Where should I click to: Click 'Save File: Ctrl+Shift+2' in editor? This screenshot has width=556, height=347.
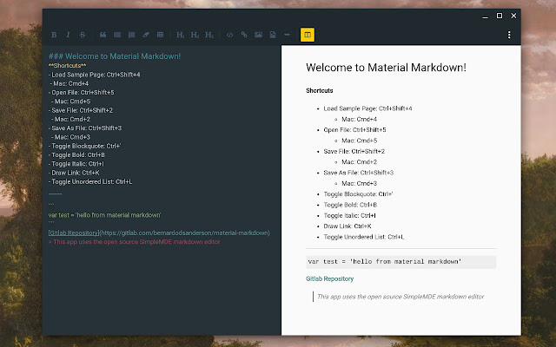tap(81, 110)
